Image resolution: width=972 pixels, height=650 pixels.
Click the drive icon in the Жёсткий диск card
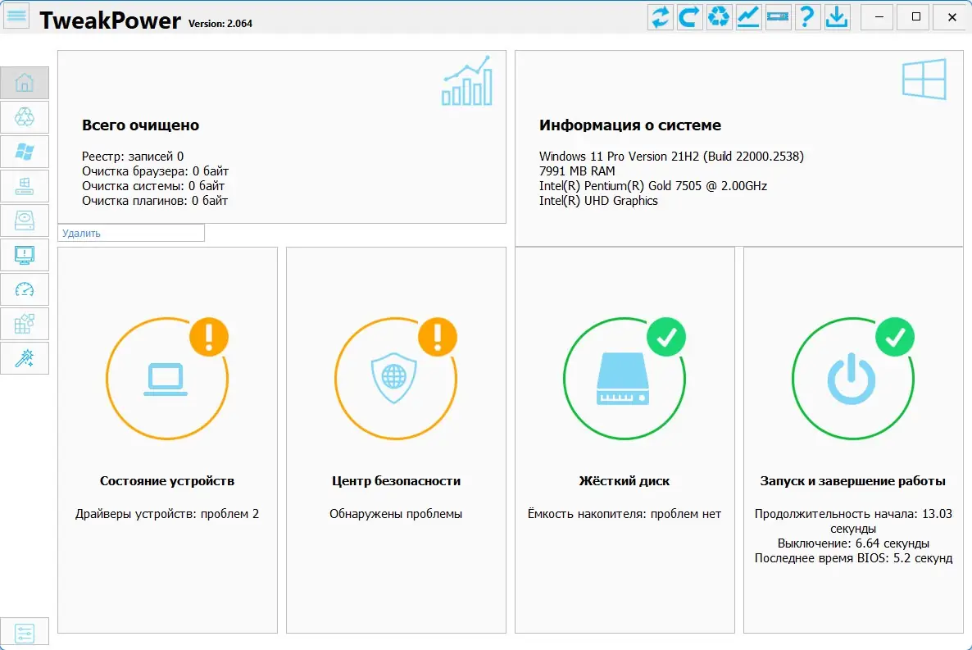tap(623, 379)
